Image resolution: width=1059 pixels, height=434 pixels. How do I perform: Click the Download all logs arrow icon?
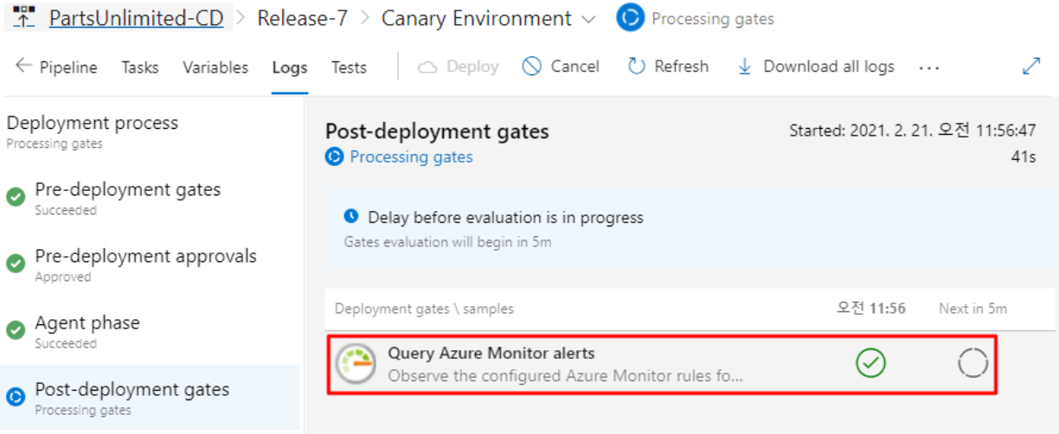click(x=744, y=67)
